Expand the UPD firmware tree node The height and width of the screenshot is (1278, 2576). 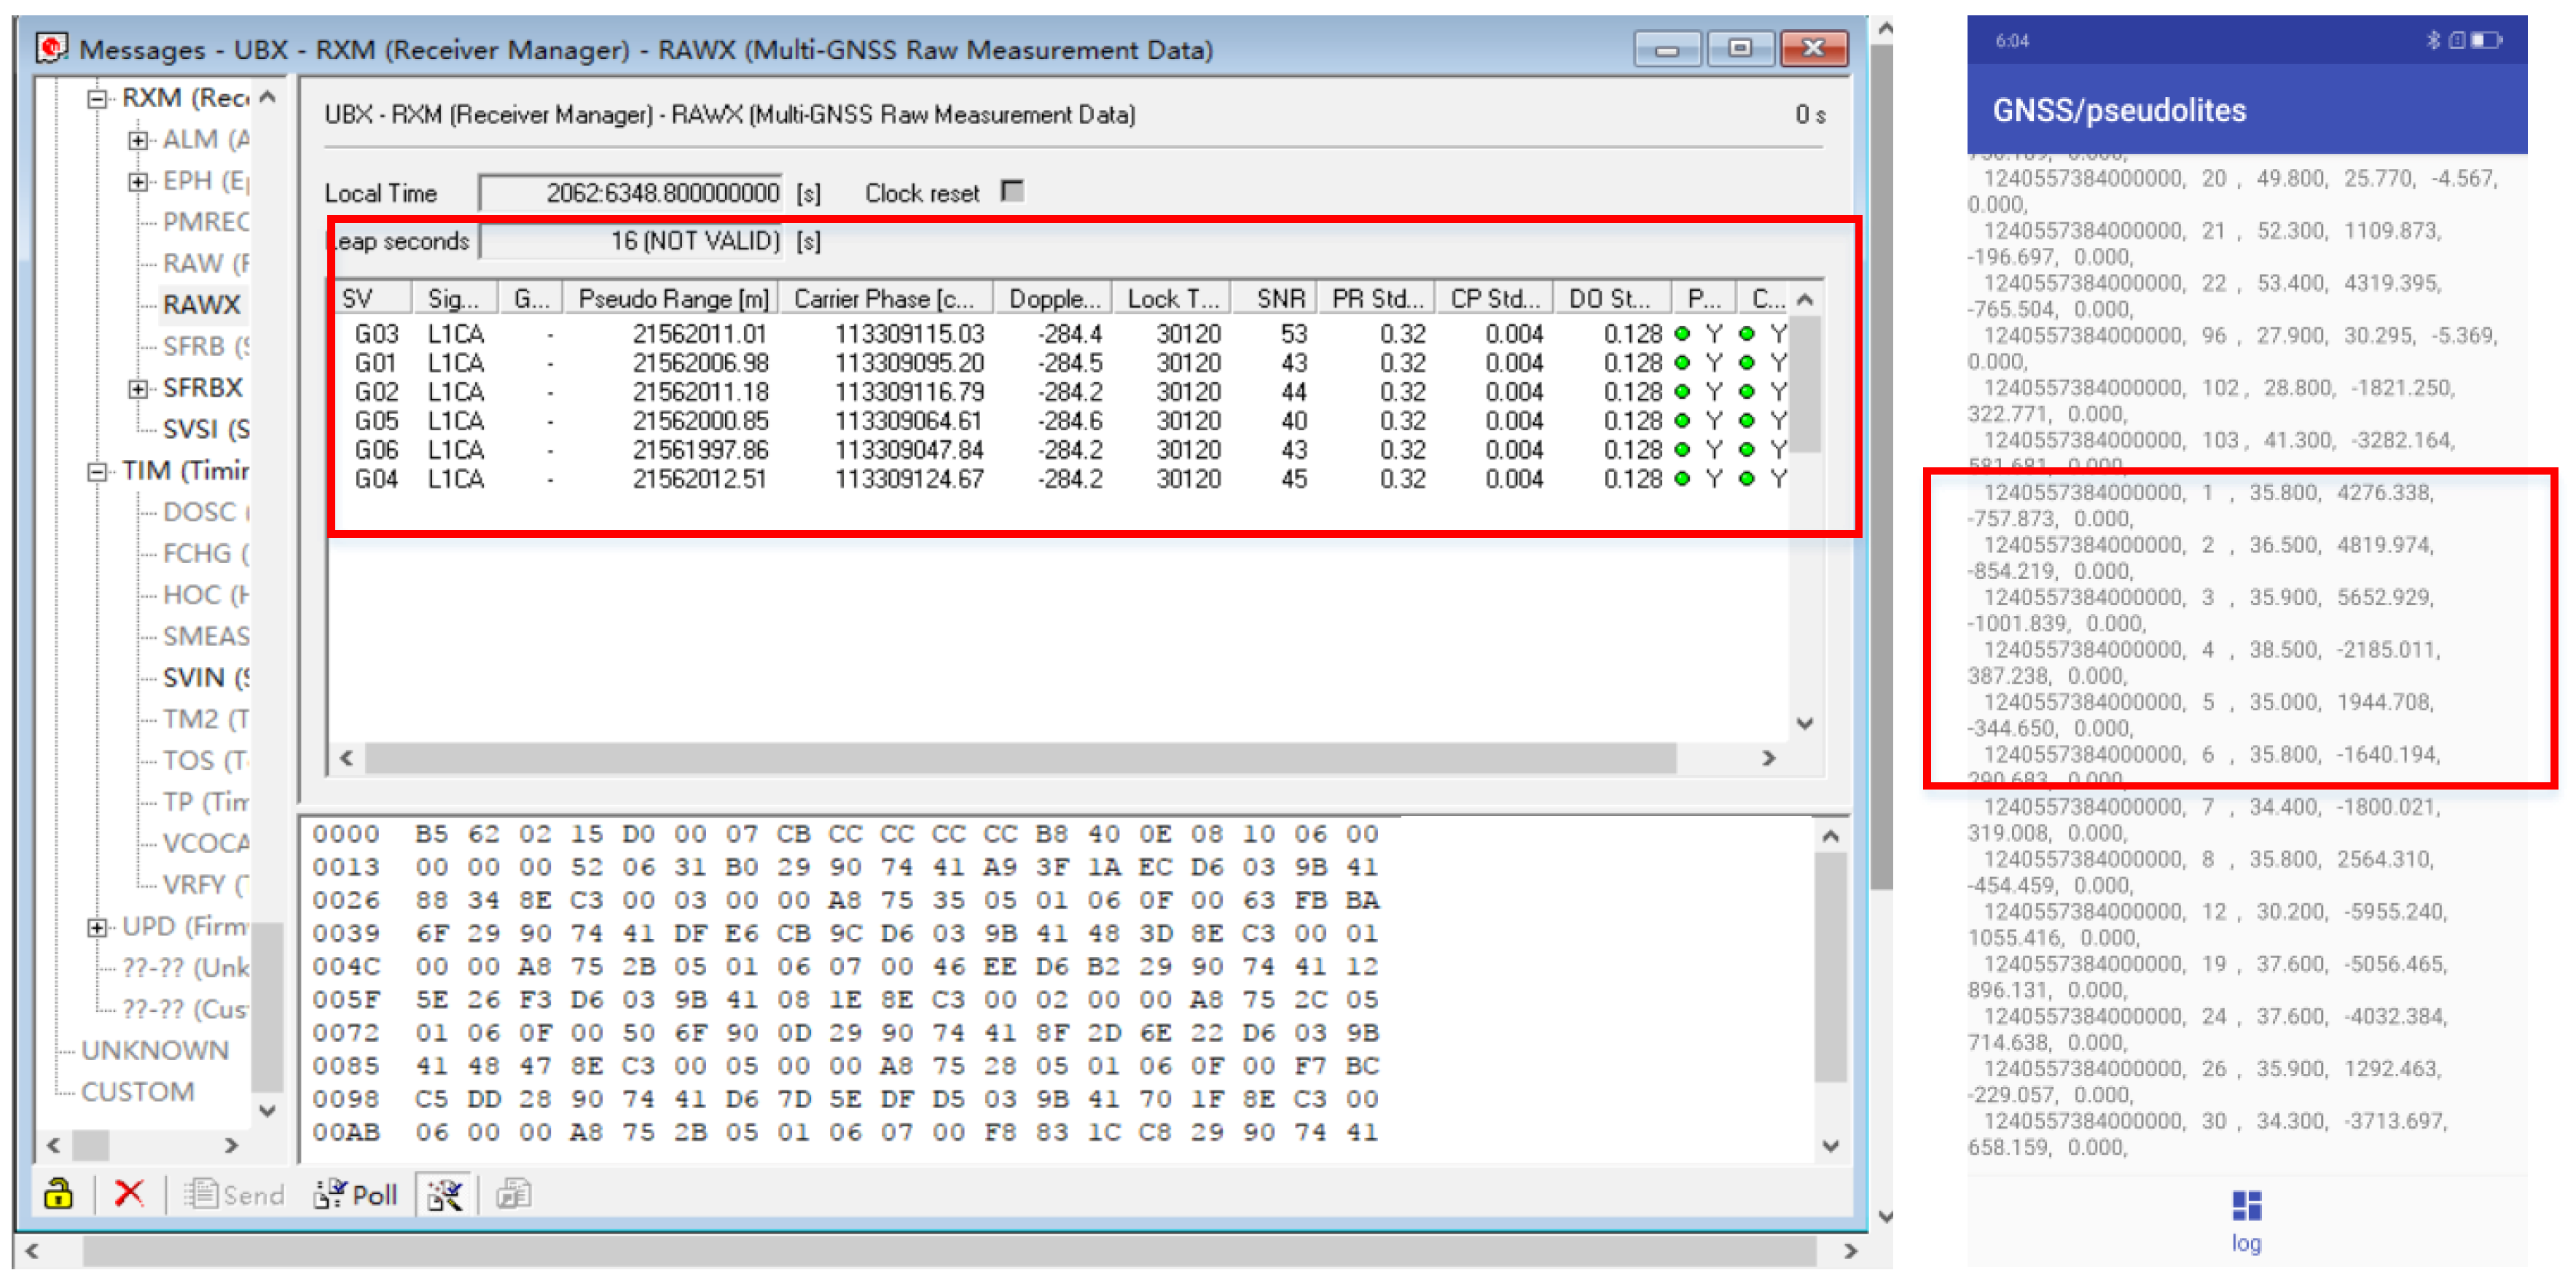[x=97, y=927]
